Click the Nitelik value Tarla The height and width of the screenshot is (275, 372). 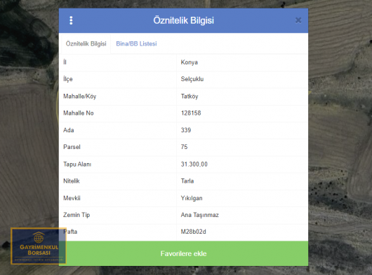click(187, 181)
